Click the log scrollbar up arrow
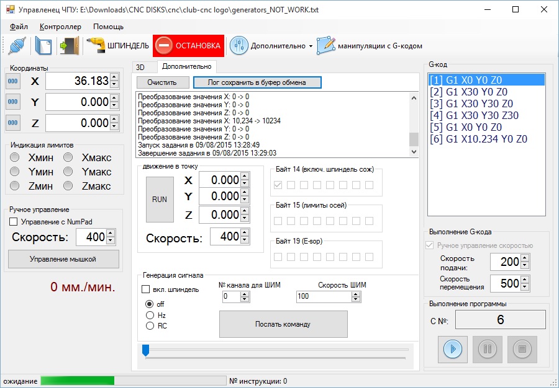559x388 pixels. [x=414, y=98]
